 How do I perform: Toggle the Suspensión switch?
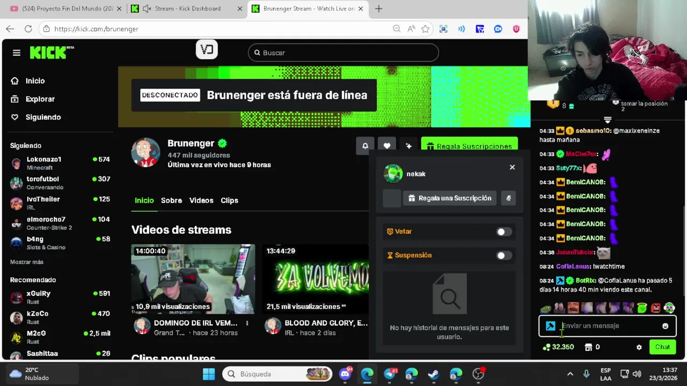(x=503, y=255)
